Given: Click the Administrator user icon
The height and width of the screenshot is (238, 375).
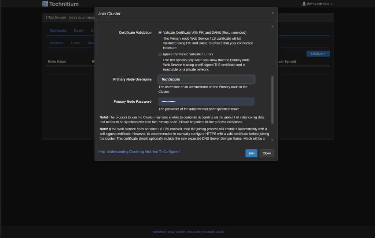Looking at the screenshot, I should pyautogui.click(x=304, y=4).
